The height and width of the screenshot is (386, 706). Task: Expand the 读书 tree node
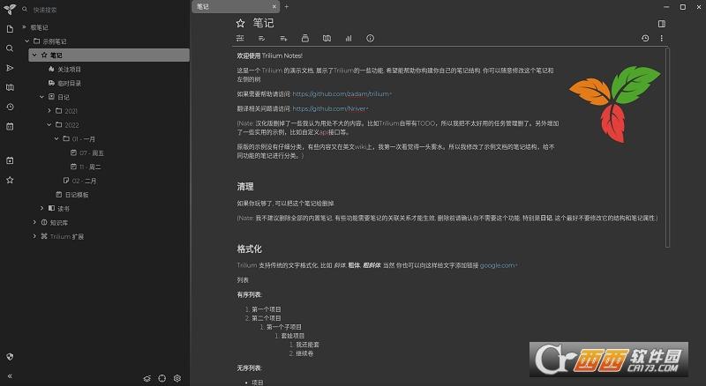41,208
